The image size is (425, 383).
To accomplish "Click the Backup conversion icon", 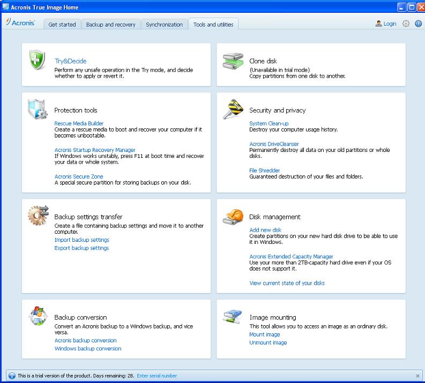I will coord(38,316).
